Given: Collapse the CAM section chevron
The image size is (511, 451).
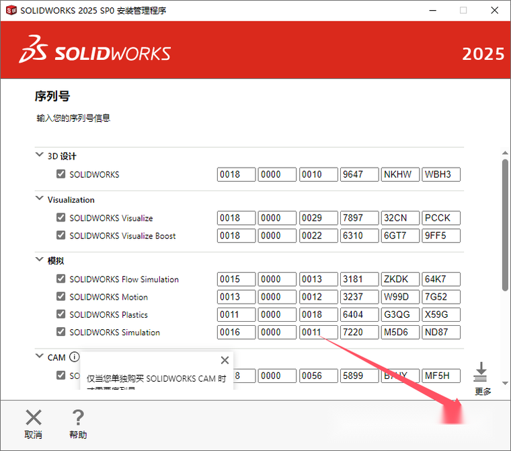Looking at the screenshot, I should pos(39,357).
